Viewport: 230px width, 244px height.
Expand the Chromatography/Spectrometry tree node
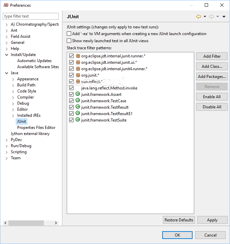[6, 25]
